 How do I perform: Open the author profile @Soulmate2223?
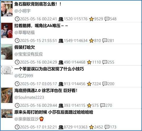coord(29,97)
